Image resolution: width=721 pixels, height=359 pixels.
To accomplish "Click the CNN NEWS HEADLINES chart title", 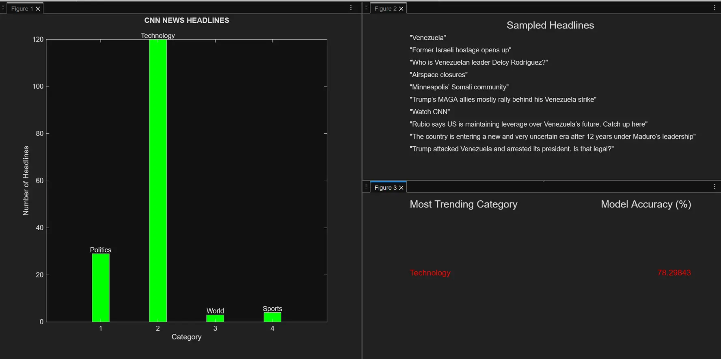I will (187, 20).
